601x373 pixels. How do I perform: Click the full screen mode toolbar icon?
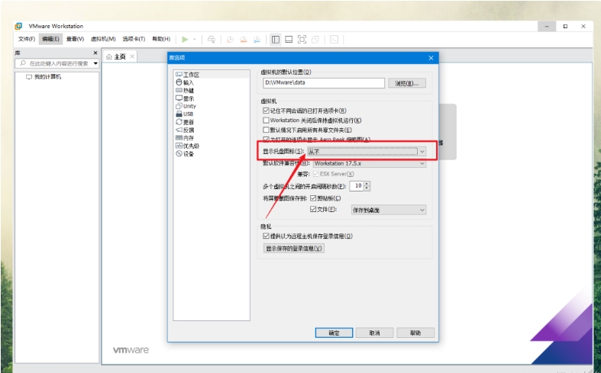pyautogui.click(x=302, y=39)
